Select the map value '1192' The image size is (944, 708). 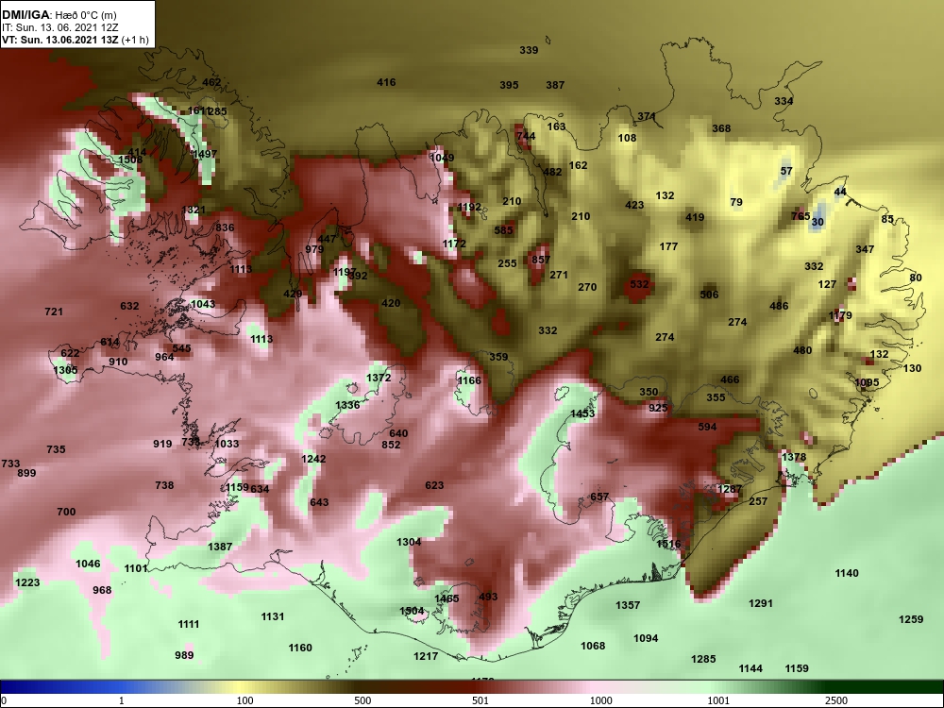point(469,207)
